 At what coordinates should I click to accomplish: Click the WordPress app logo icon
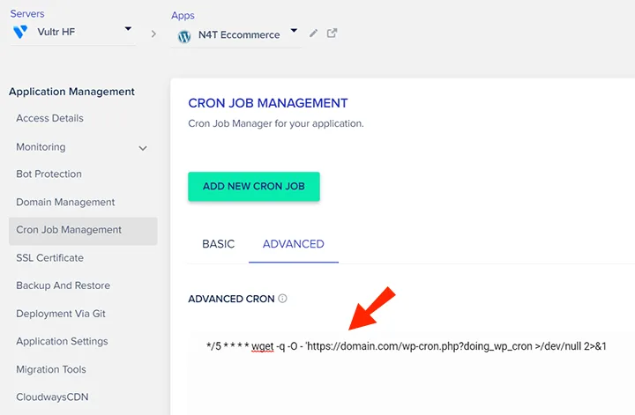coord(184,36)
